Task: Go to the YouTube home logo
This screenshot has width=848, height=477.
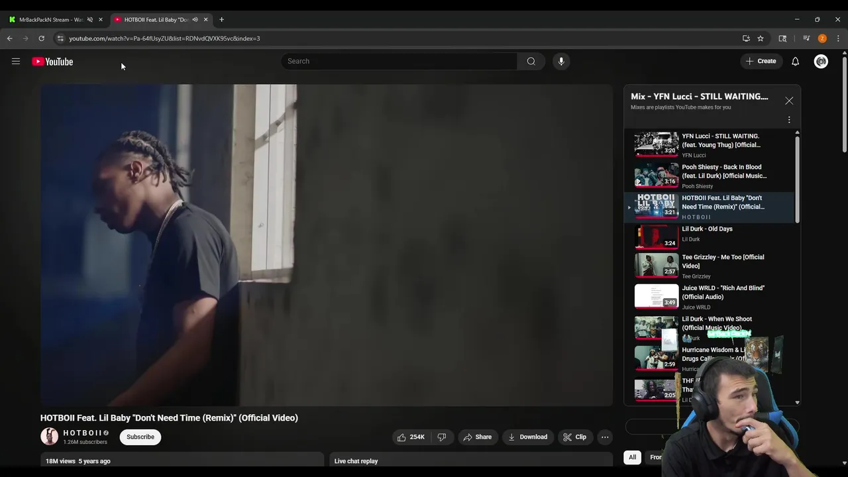Action: coord(52,62)
